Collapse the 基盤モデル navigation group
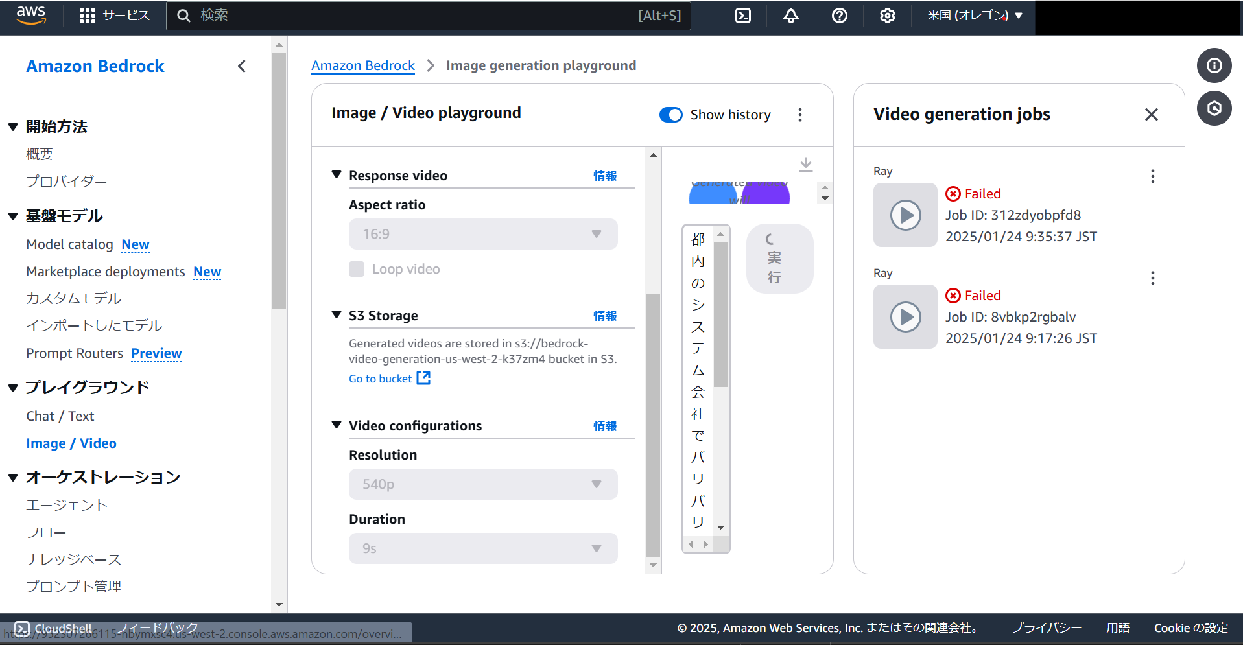This screenshot has width=1243, height=645. [x=13, y=217]
